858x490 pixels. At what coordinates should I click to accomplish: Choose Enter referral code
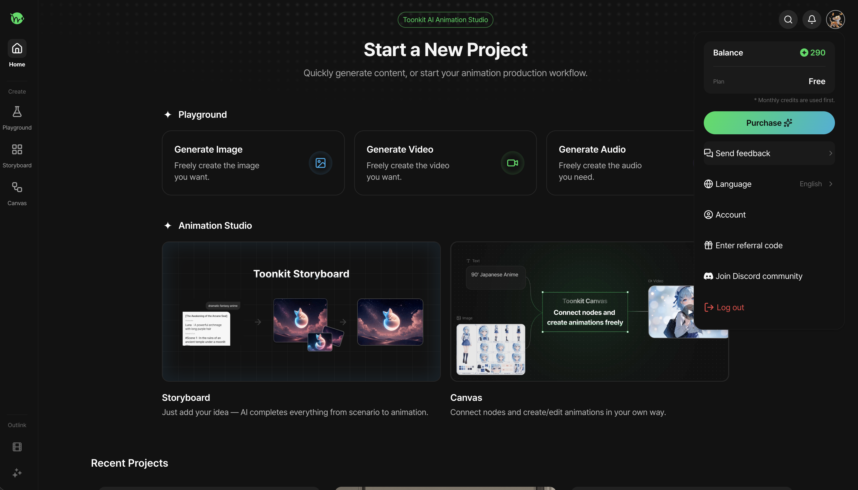769,245
